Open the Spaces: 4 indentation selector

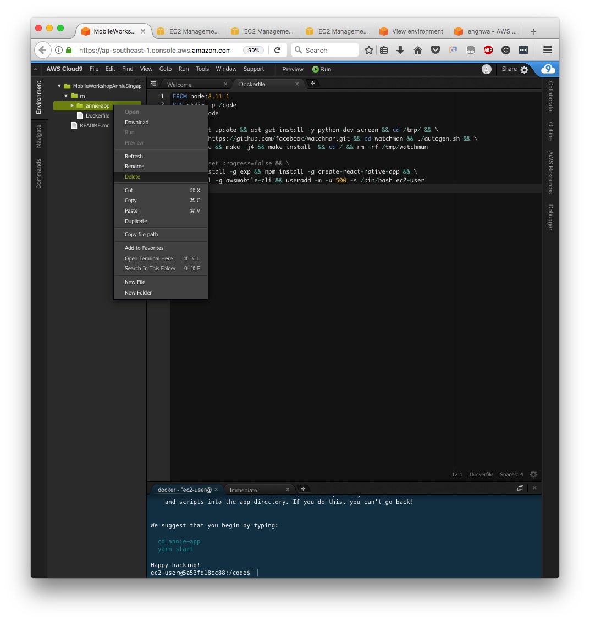pyautogui.click(x=511, y=474)
